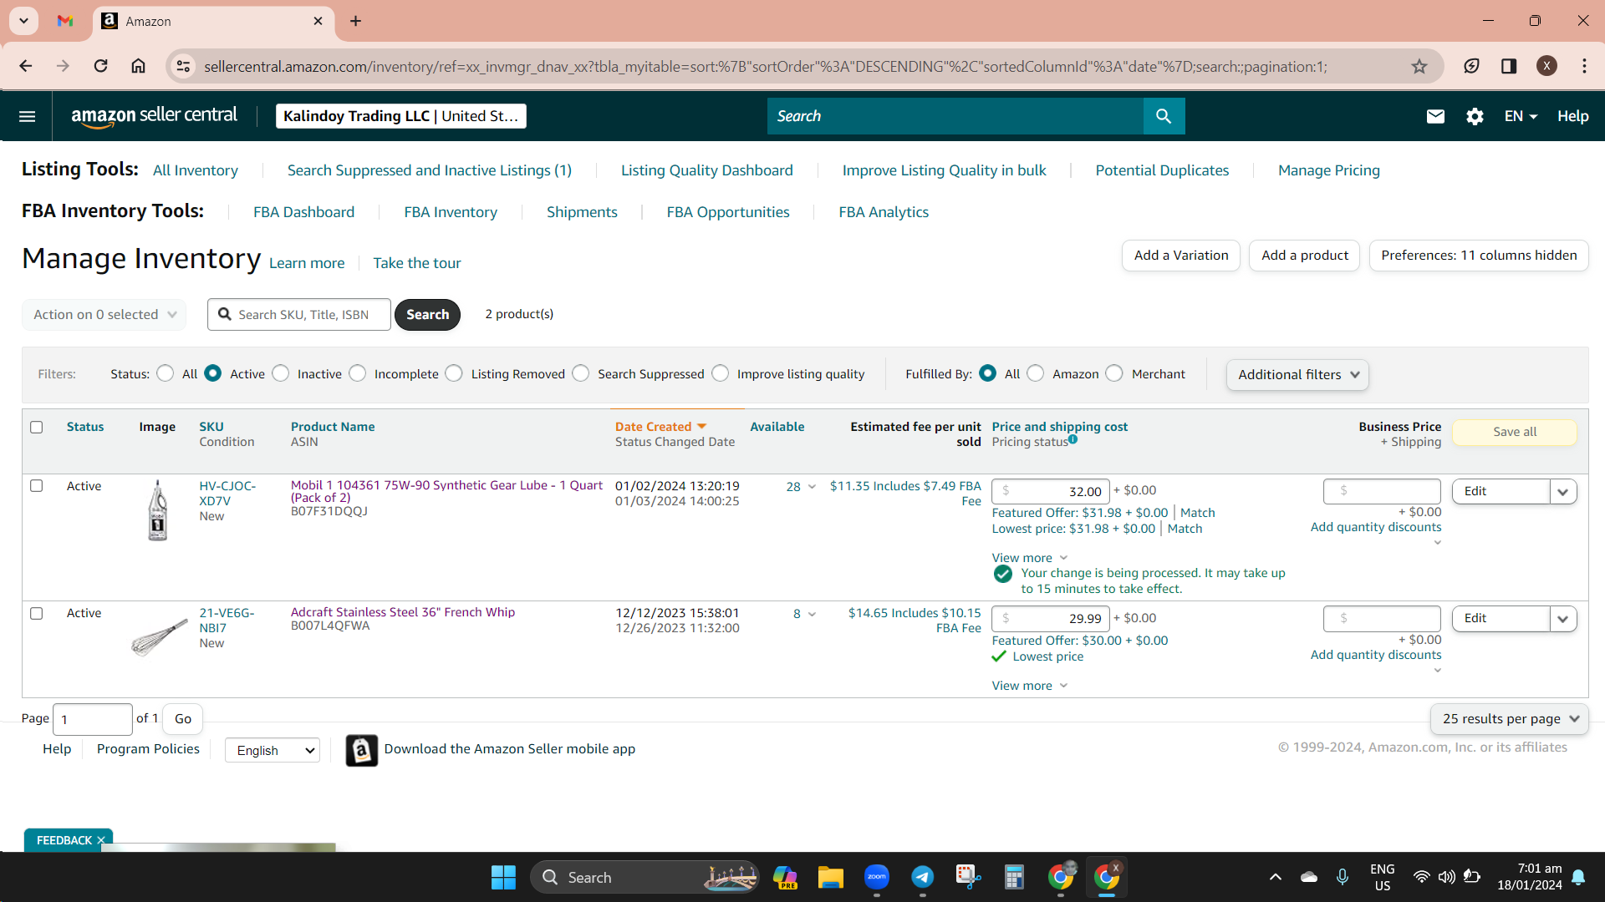This screenshot has width=1605, height=902.
Task: Open the Chrome side panel
Action: [x=1509, y=66]
